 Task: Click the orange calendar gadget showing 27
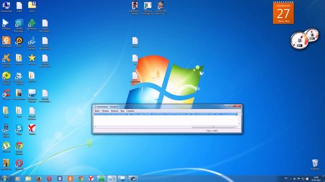[x=283, y=13]
